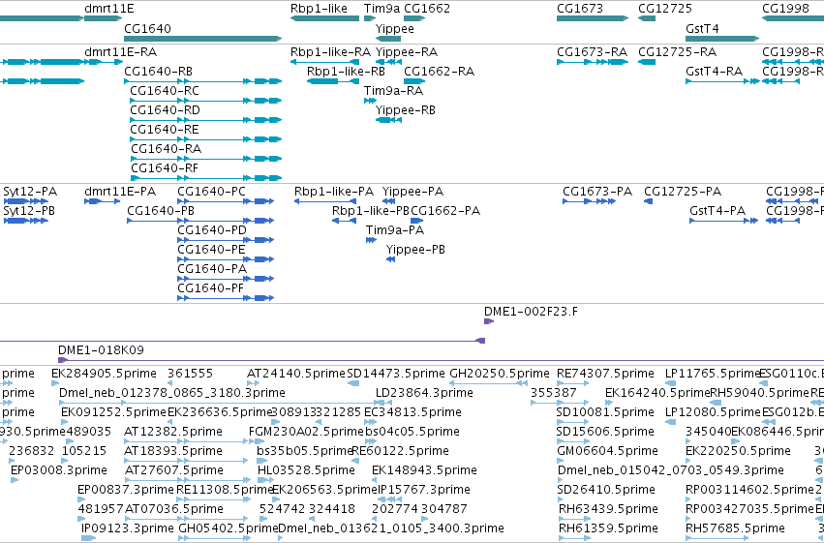Click the Rbp1-like-RA transcript label

(330, 52)
